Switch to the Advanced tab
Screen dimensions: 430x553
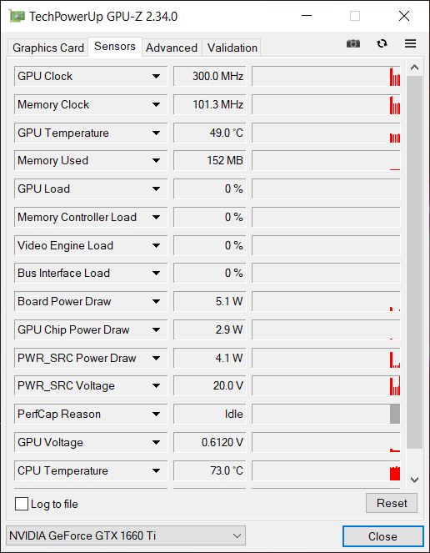pyautogui.click(x=172, y=48)
